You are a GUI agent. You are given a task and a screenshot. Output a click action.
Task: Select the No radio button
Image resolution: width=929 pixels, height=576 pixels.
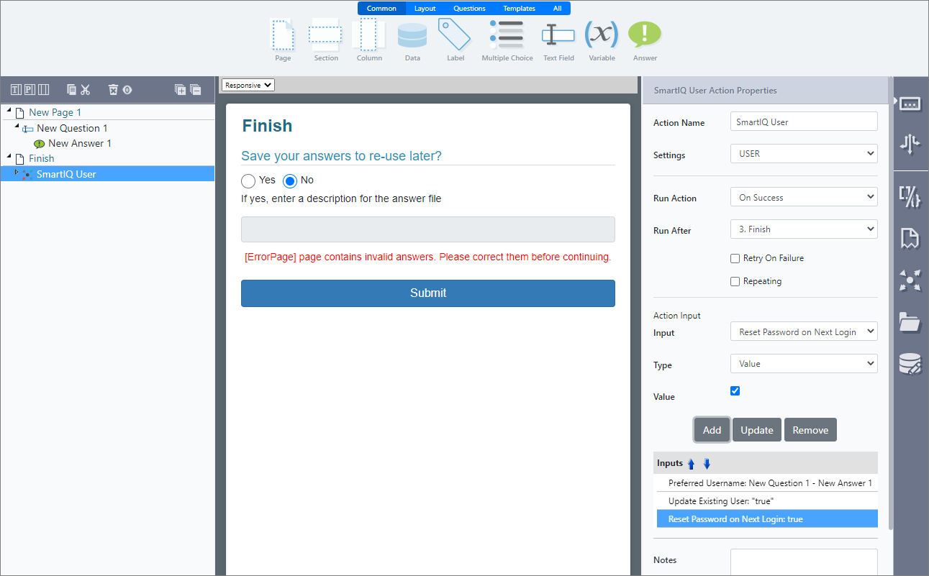(x=290, y=181)
